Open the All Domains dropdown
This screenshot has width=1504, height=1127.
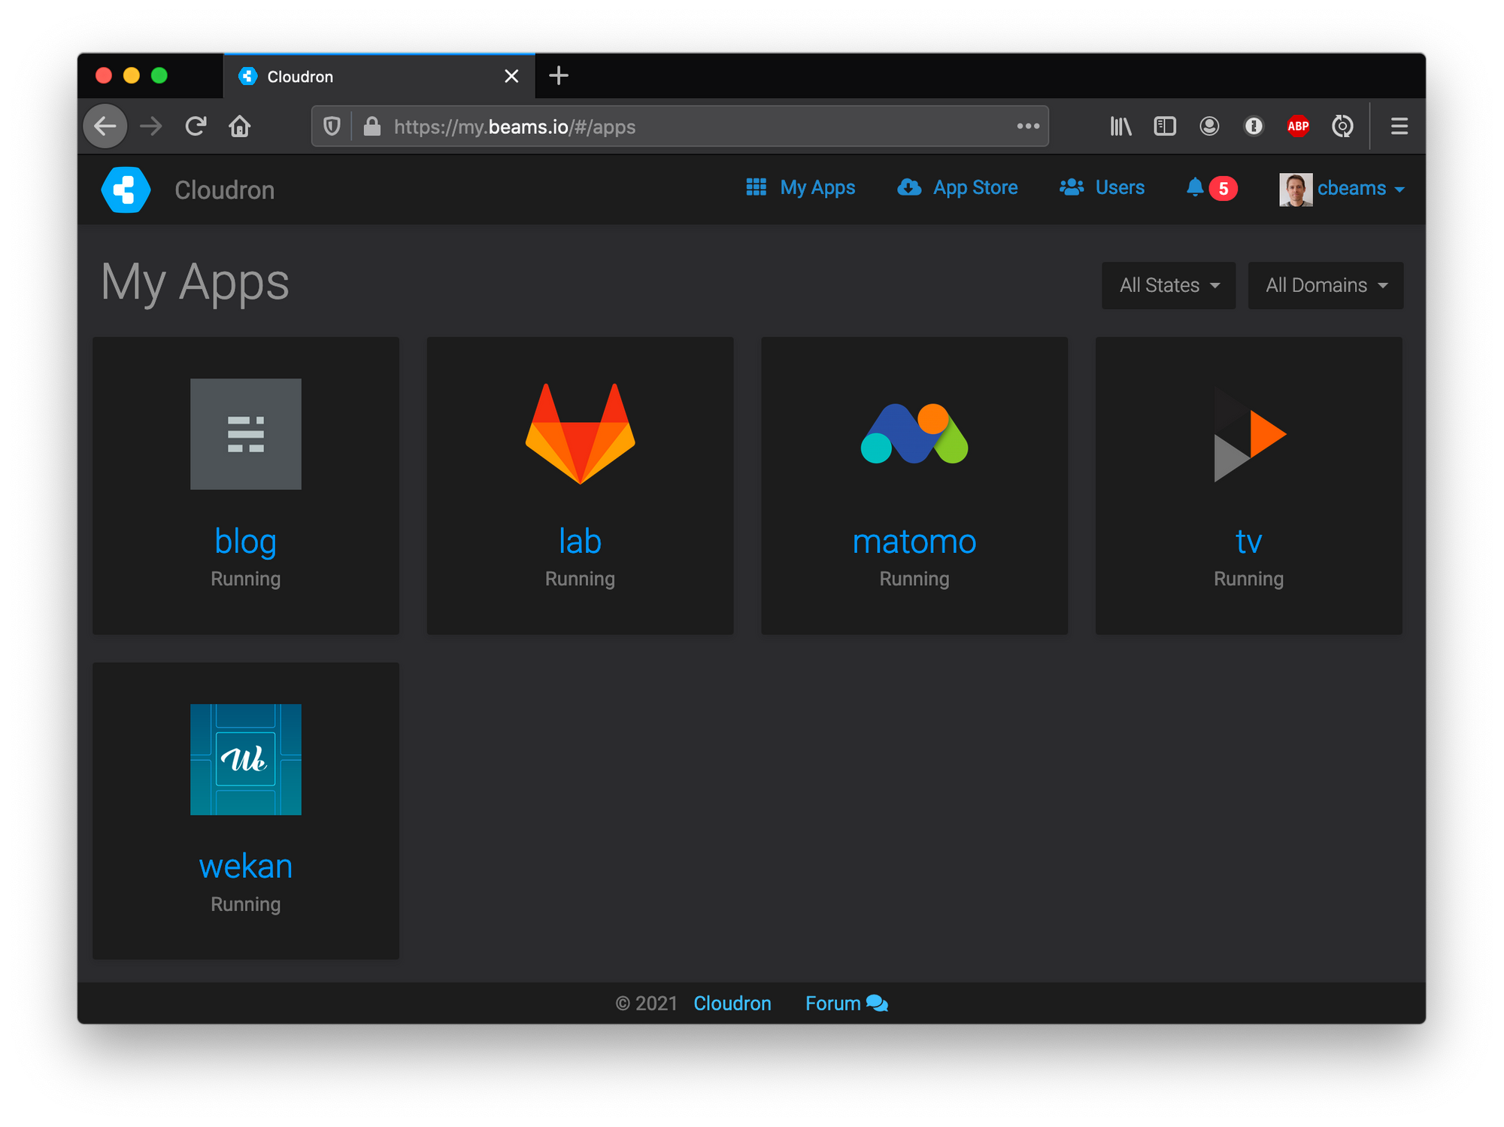click(1325, 285)
